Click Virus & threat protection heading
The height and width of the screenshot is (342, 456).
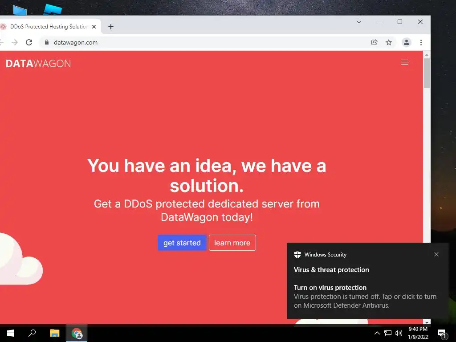(x=331, y=270)
